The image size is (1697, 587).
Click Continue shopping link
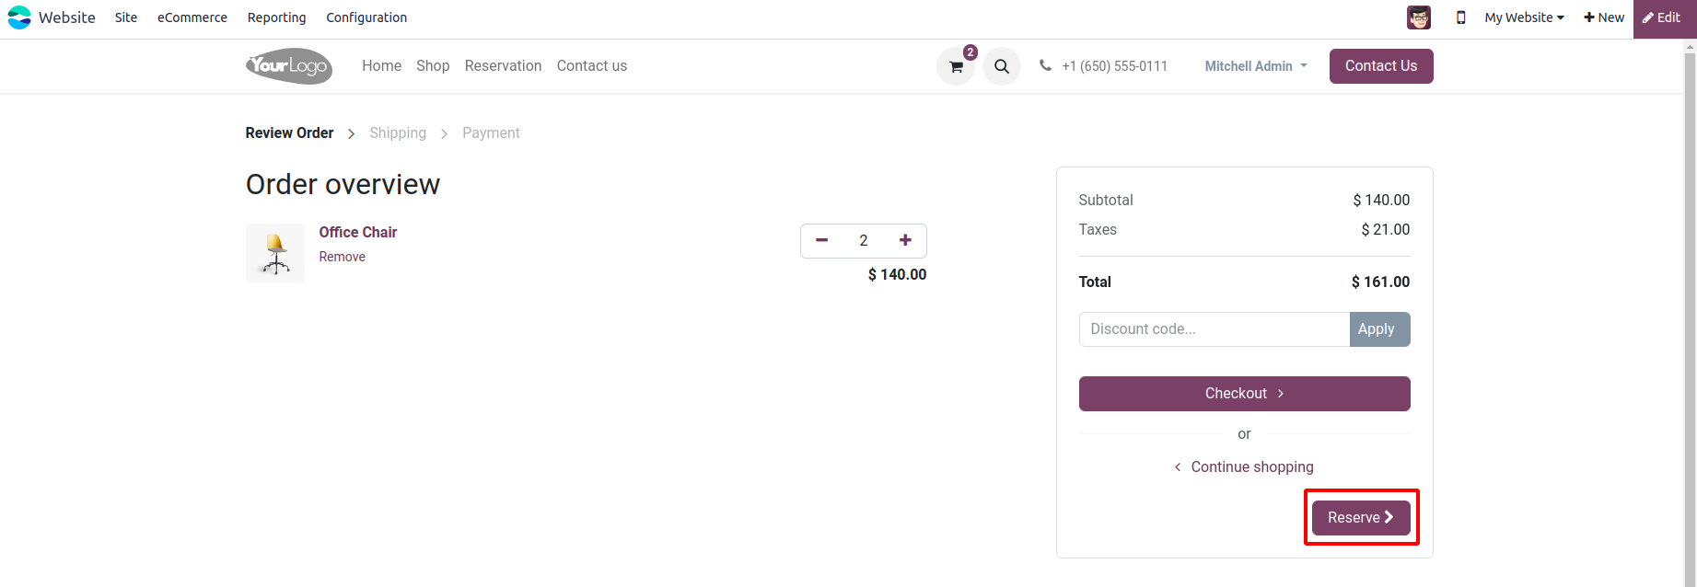1251,466
